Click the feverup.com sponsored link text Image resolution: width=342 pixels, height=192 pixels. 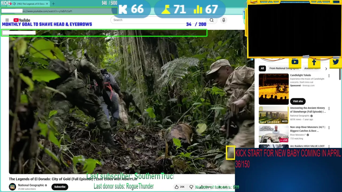pos(308,86)
